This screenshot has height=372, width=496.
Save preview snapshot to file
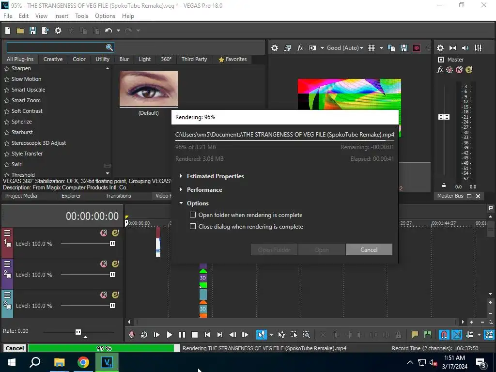(404, 48)
